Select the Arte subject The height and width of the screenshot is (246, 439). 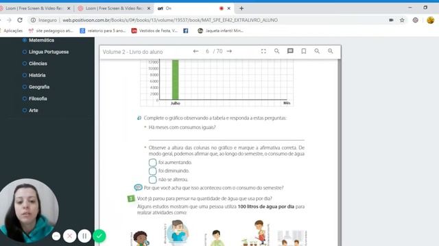coord(30,111)
